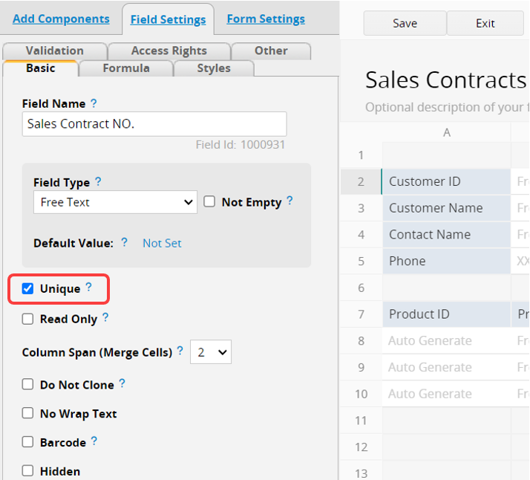Viewport: 530px width, 480px height.
Task: Click help icon beside Read Only
Action: tap(105, 318)
